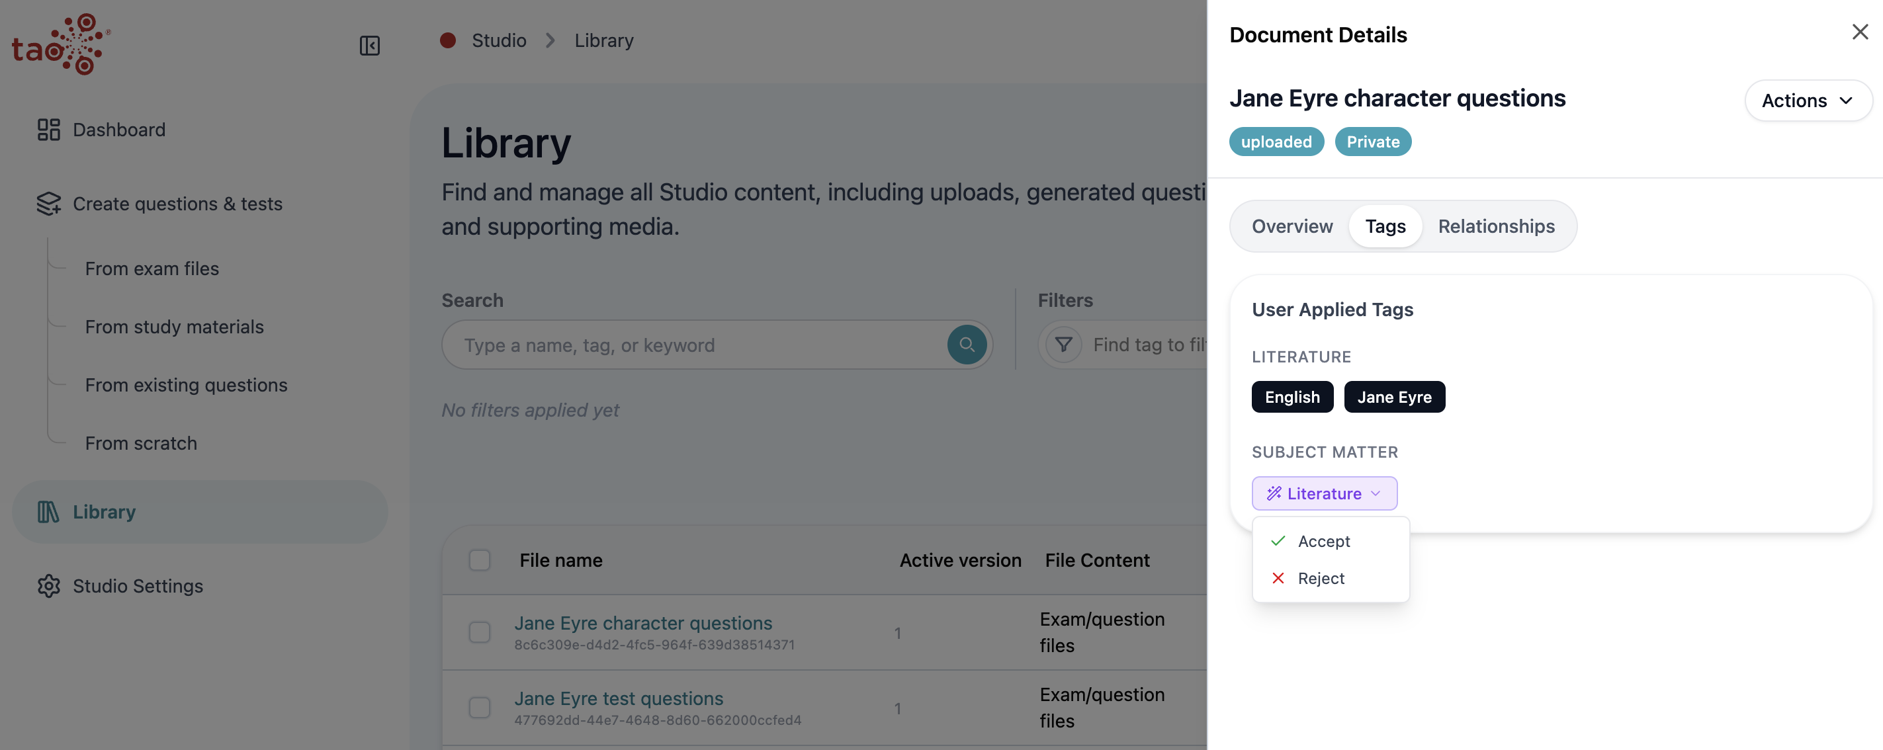1883x750 pixels.
Task: Click the breadcrumb chevron after Studio
Action: (550, 40)
